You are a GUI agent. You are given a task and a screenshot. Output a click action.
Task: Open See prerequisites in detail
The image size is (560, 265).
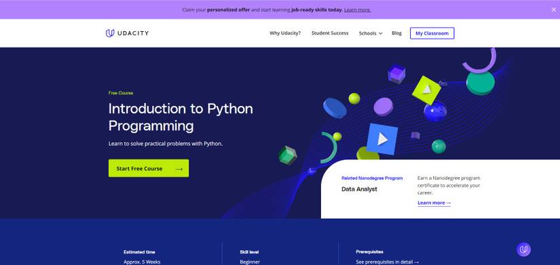387,262
